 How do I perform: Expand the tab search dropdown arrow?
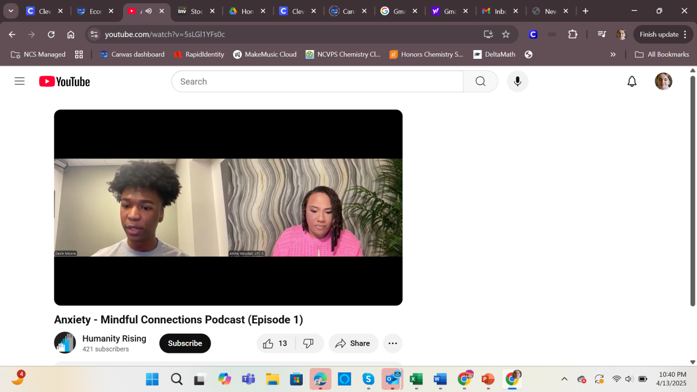10,11
